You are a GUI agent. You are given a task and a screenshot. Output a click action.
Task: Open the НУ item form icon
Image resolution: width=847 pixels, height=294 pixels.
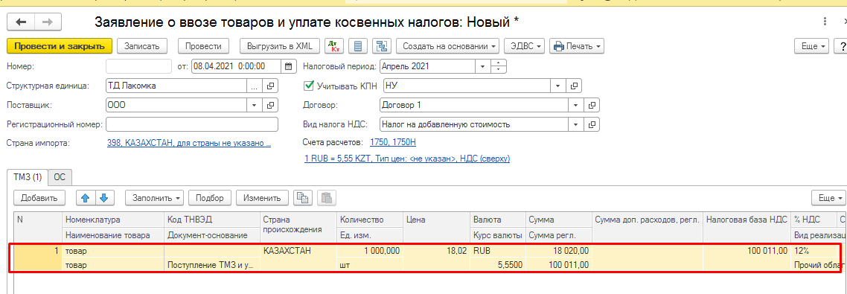coord(574,86)
